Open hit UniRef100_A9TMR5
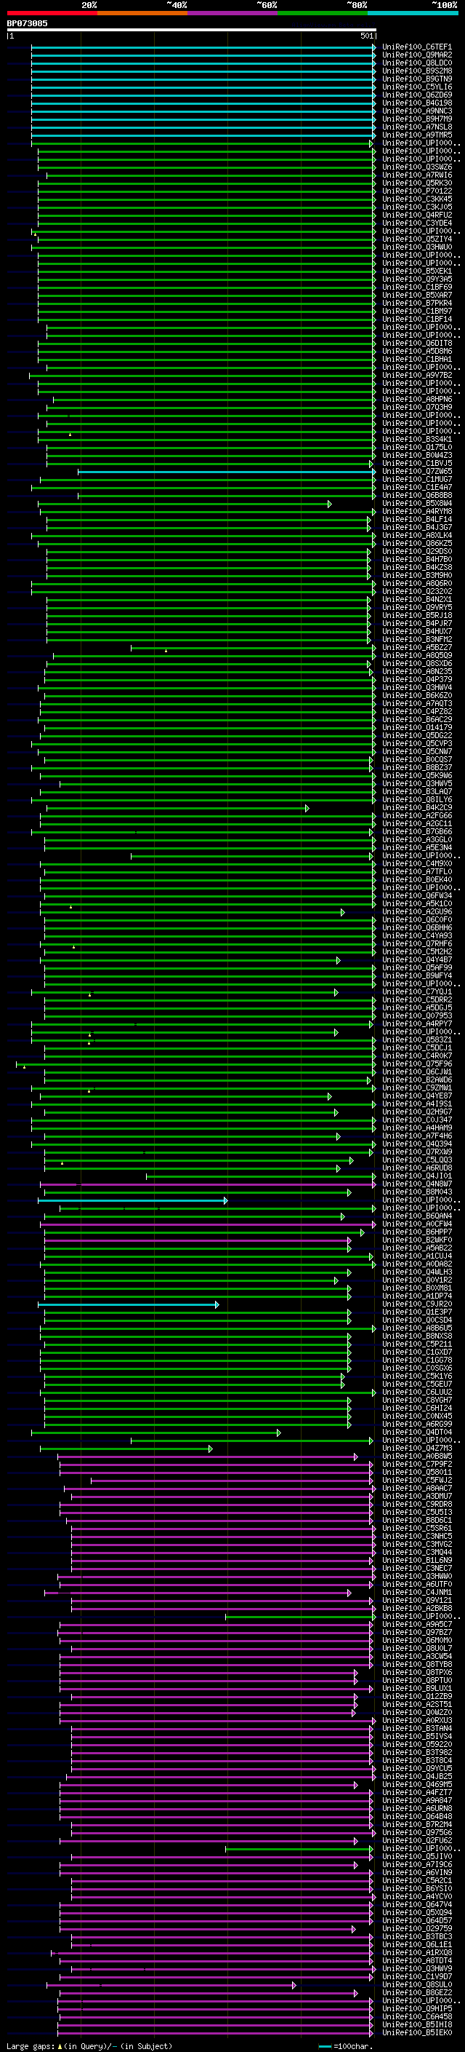Viewport: 465px width, 2052px height. tap(417, 135)
